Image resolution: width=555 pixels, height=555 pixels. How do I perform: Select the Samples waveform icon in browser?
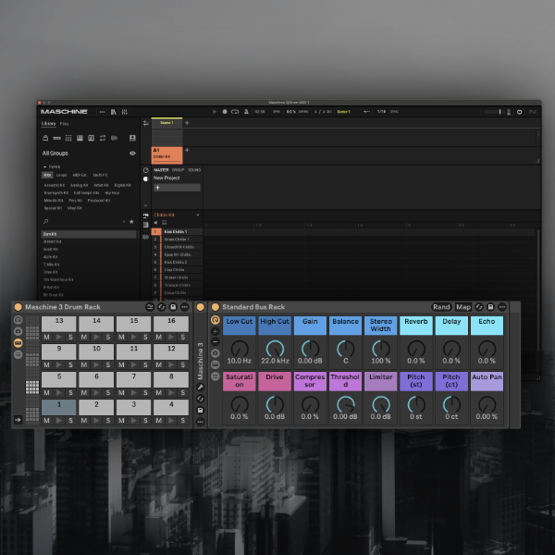[x=114, y=138]
